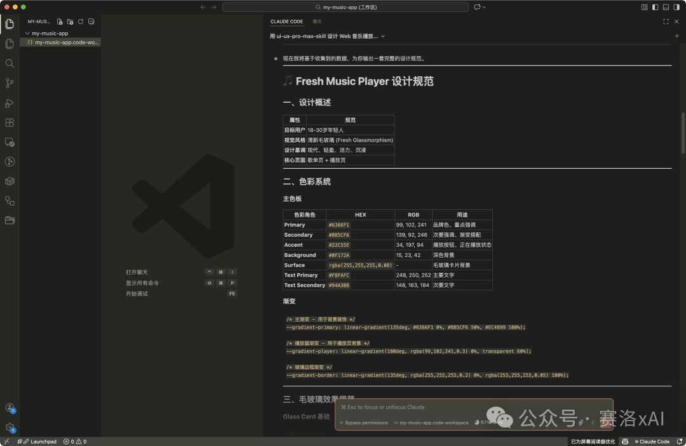Toggle the primary side bar visibility

pyautogui.click(x=655, y=7)
